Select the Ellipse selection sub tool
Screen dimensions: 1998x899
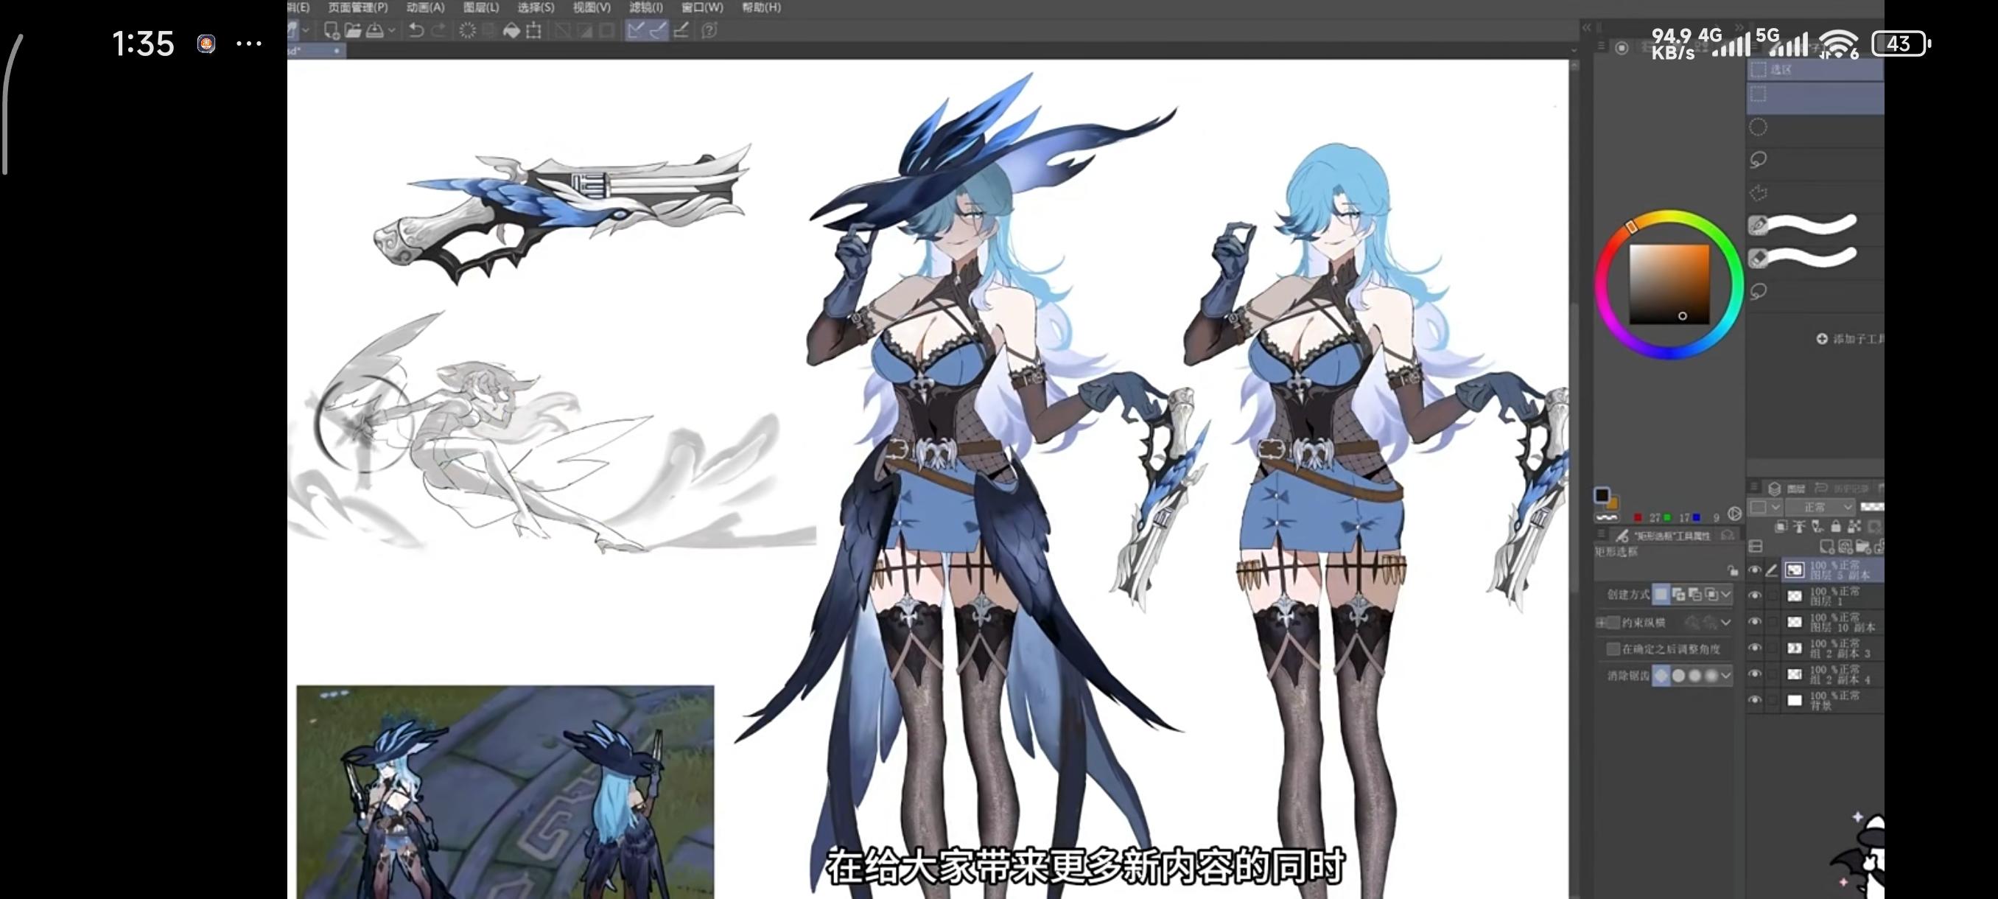[1759, 127]
